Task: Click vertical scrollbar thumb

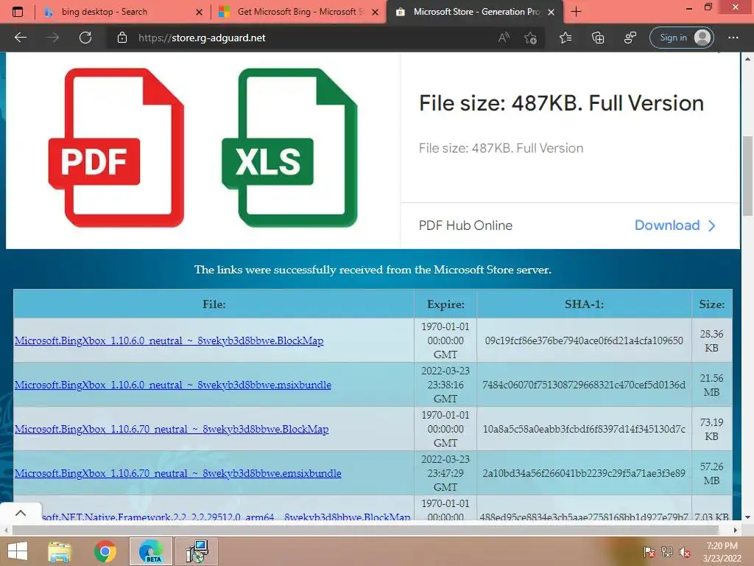Action: [x=747, y=175]
